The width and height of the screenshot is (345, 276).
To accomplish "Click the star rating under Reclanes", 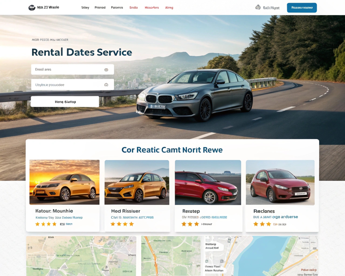I will 262,224.
